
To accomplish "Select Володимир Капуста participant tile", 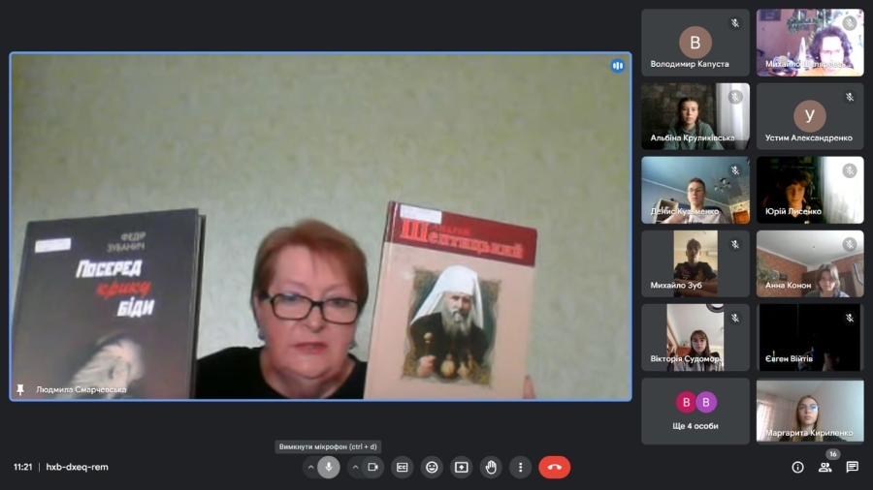I will (695, 43).
